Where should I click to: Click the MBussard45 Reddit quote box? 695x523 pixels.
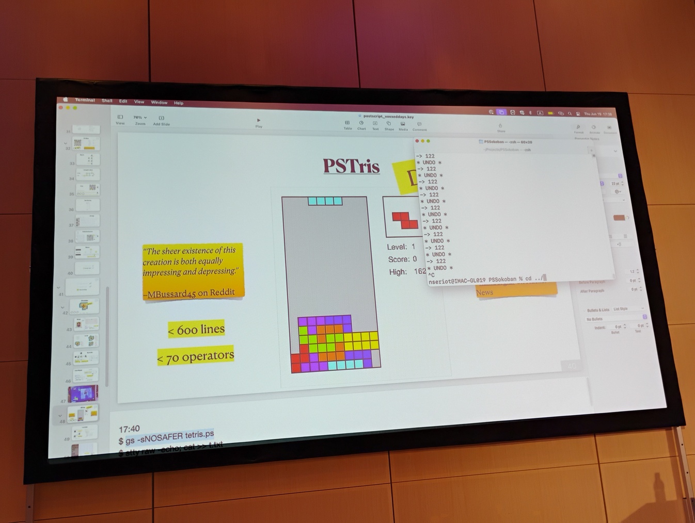click(x=192, y=271)
